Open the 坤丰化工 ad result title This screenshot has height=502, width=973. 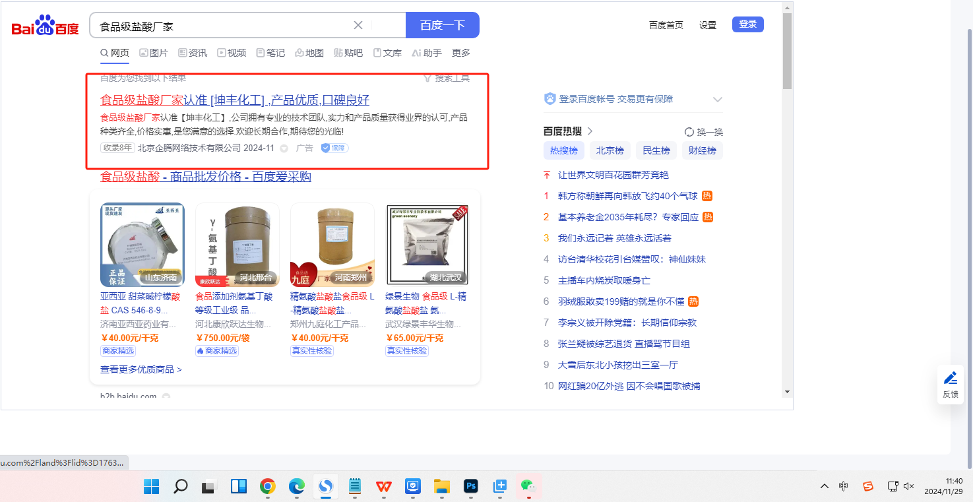coord(235,100)
